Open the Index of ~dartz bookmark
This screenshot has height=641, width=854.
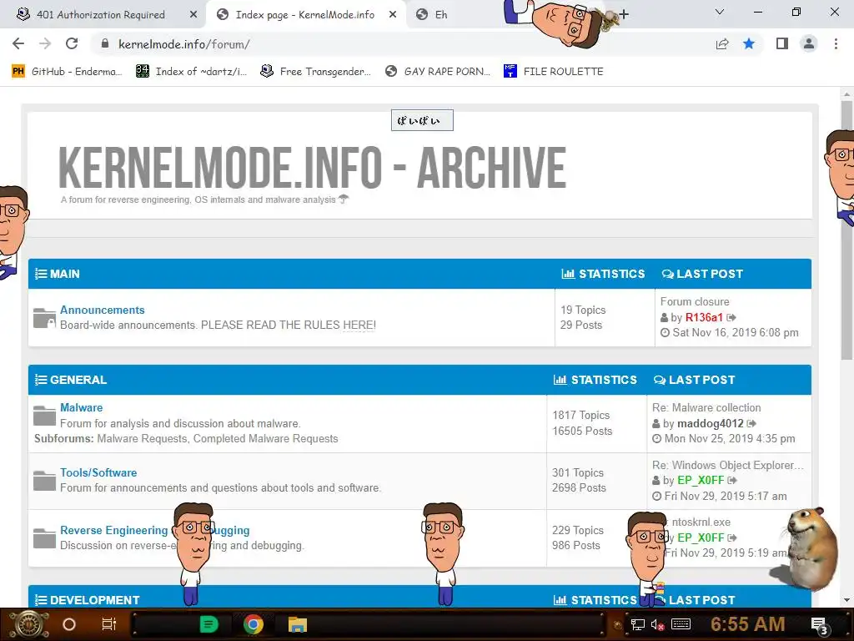coord(191,72)
